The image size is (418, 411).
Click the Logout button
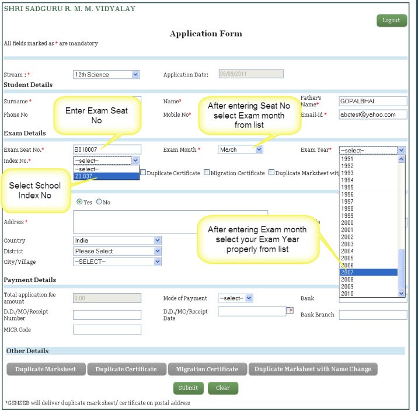tap(391, 20)
